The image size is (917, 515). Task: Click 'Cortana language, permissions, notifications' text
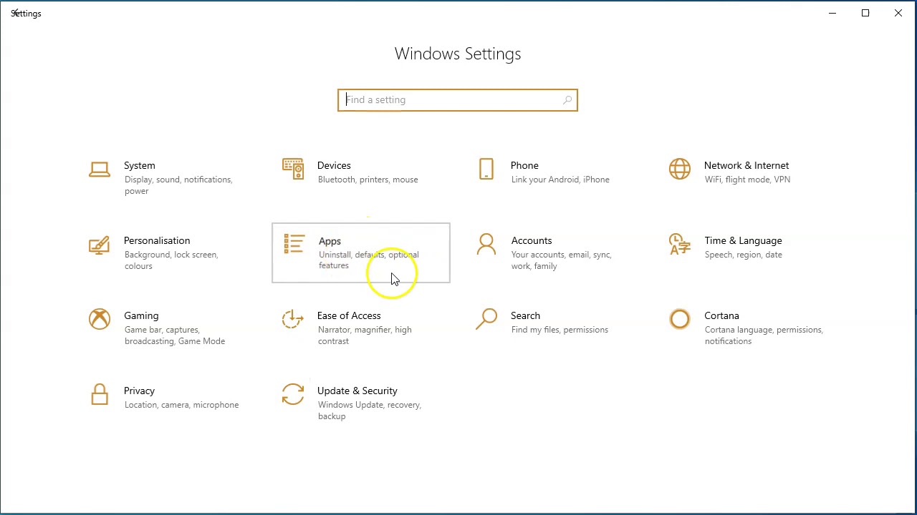coord(764,335)
